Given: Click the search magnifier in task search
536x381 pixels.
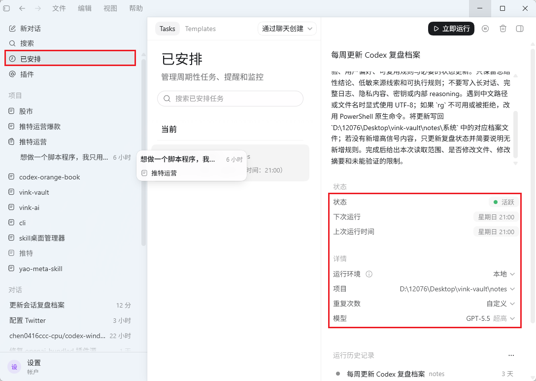Looking at the screenshot, I should point(167,99).
